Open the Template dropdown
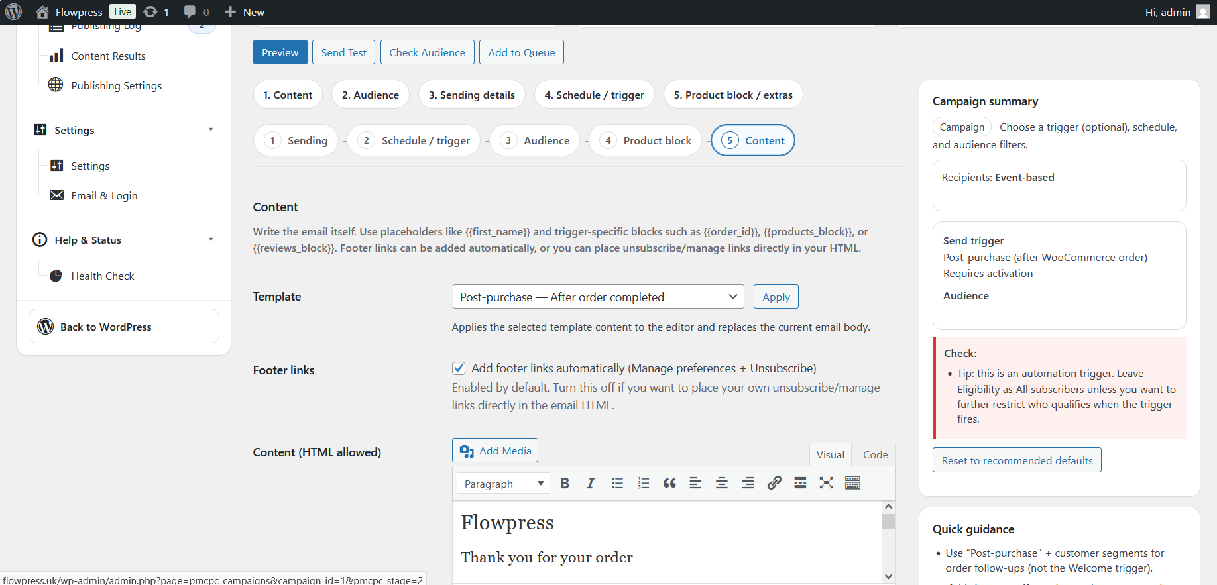The image size is (1217, 585). click(x=598, y=297)
